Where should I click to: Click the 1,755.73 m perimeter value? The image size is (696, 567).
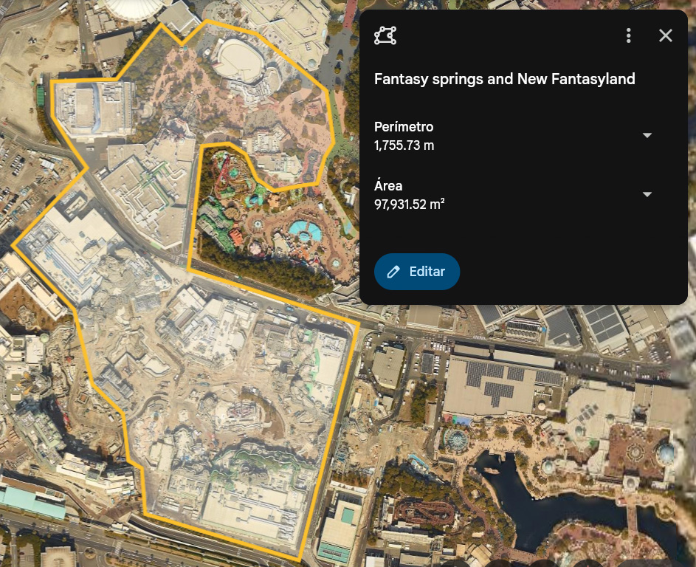click(404, 145)
